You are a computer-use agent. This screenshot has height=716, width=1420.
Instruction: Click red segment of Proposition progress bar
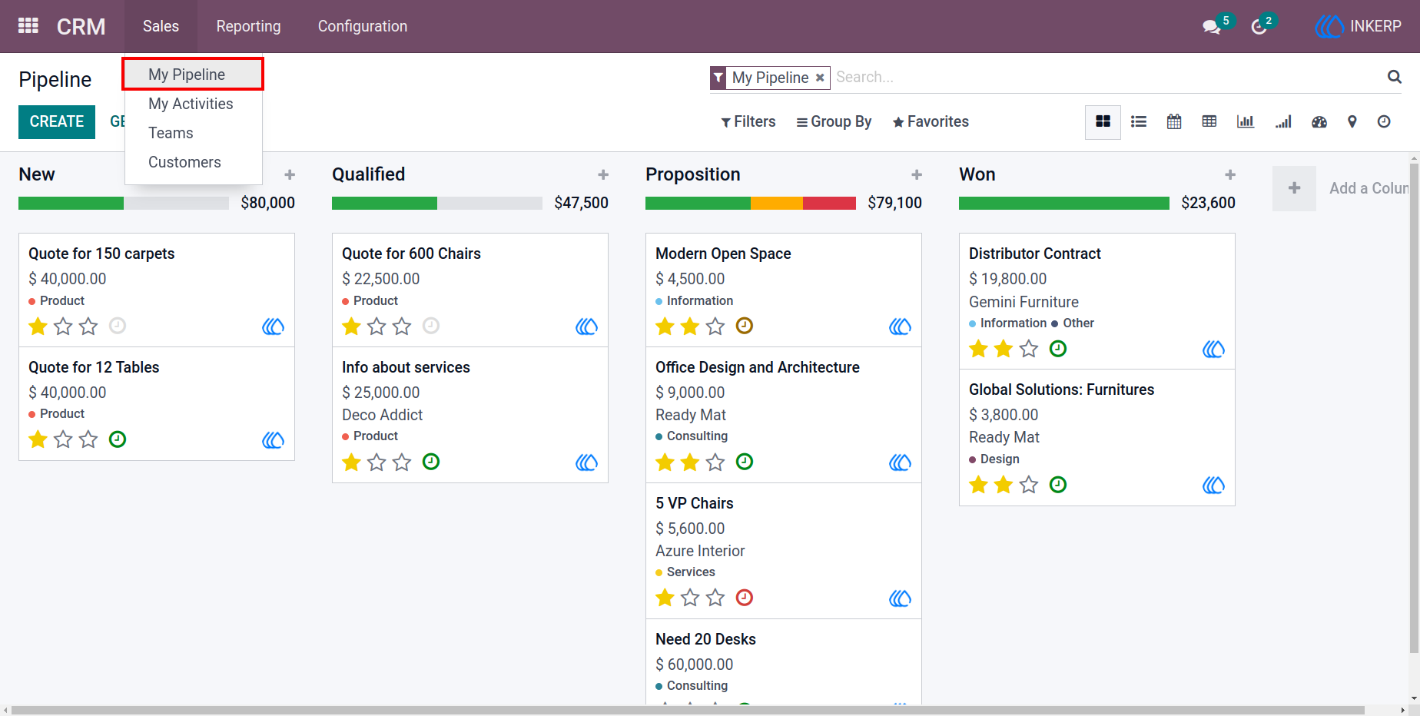click(x=829, y=203)
